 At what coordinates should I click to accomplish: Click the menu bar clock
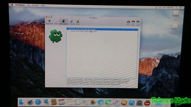(x=168, y=7)
